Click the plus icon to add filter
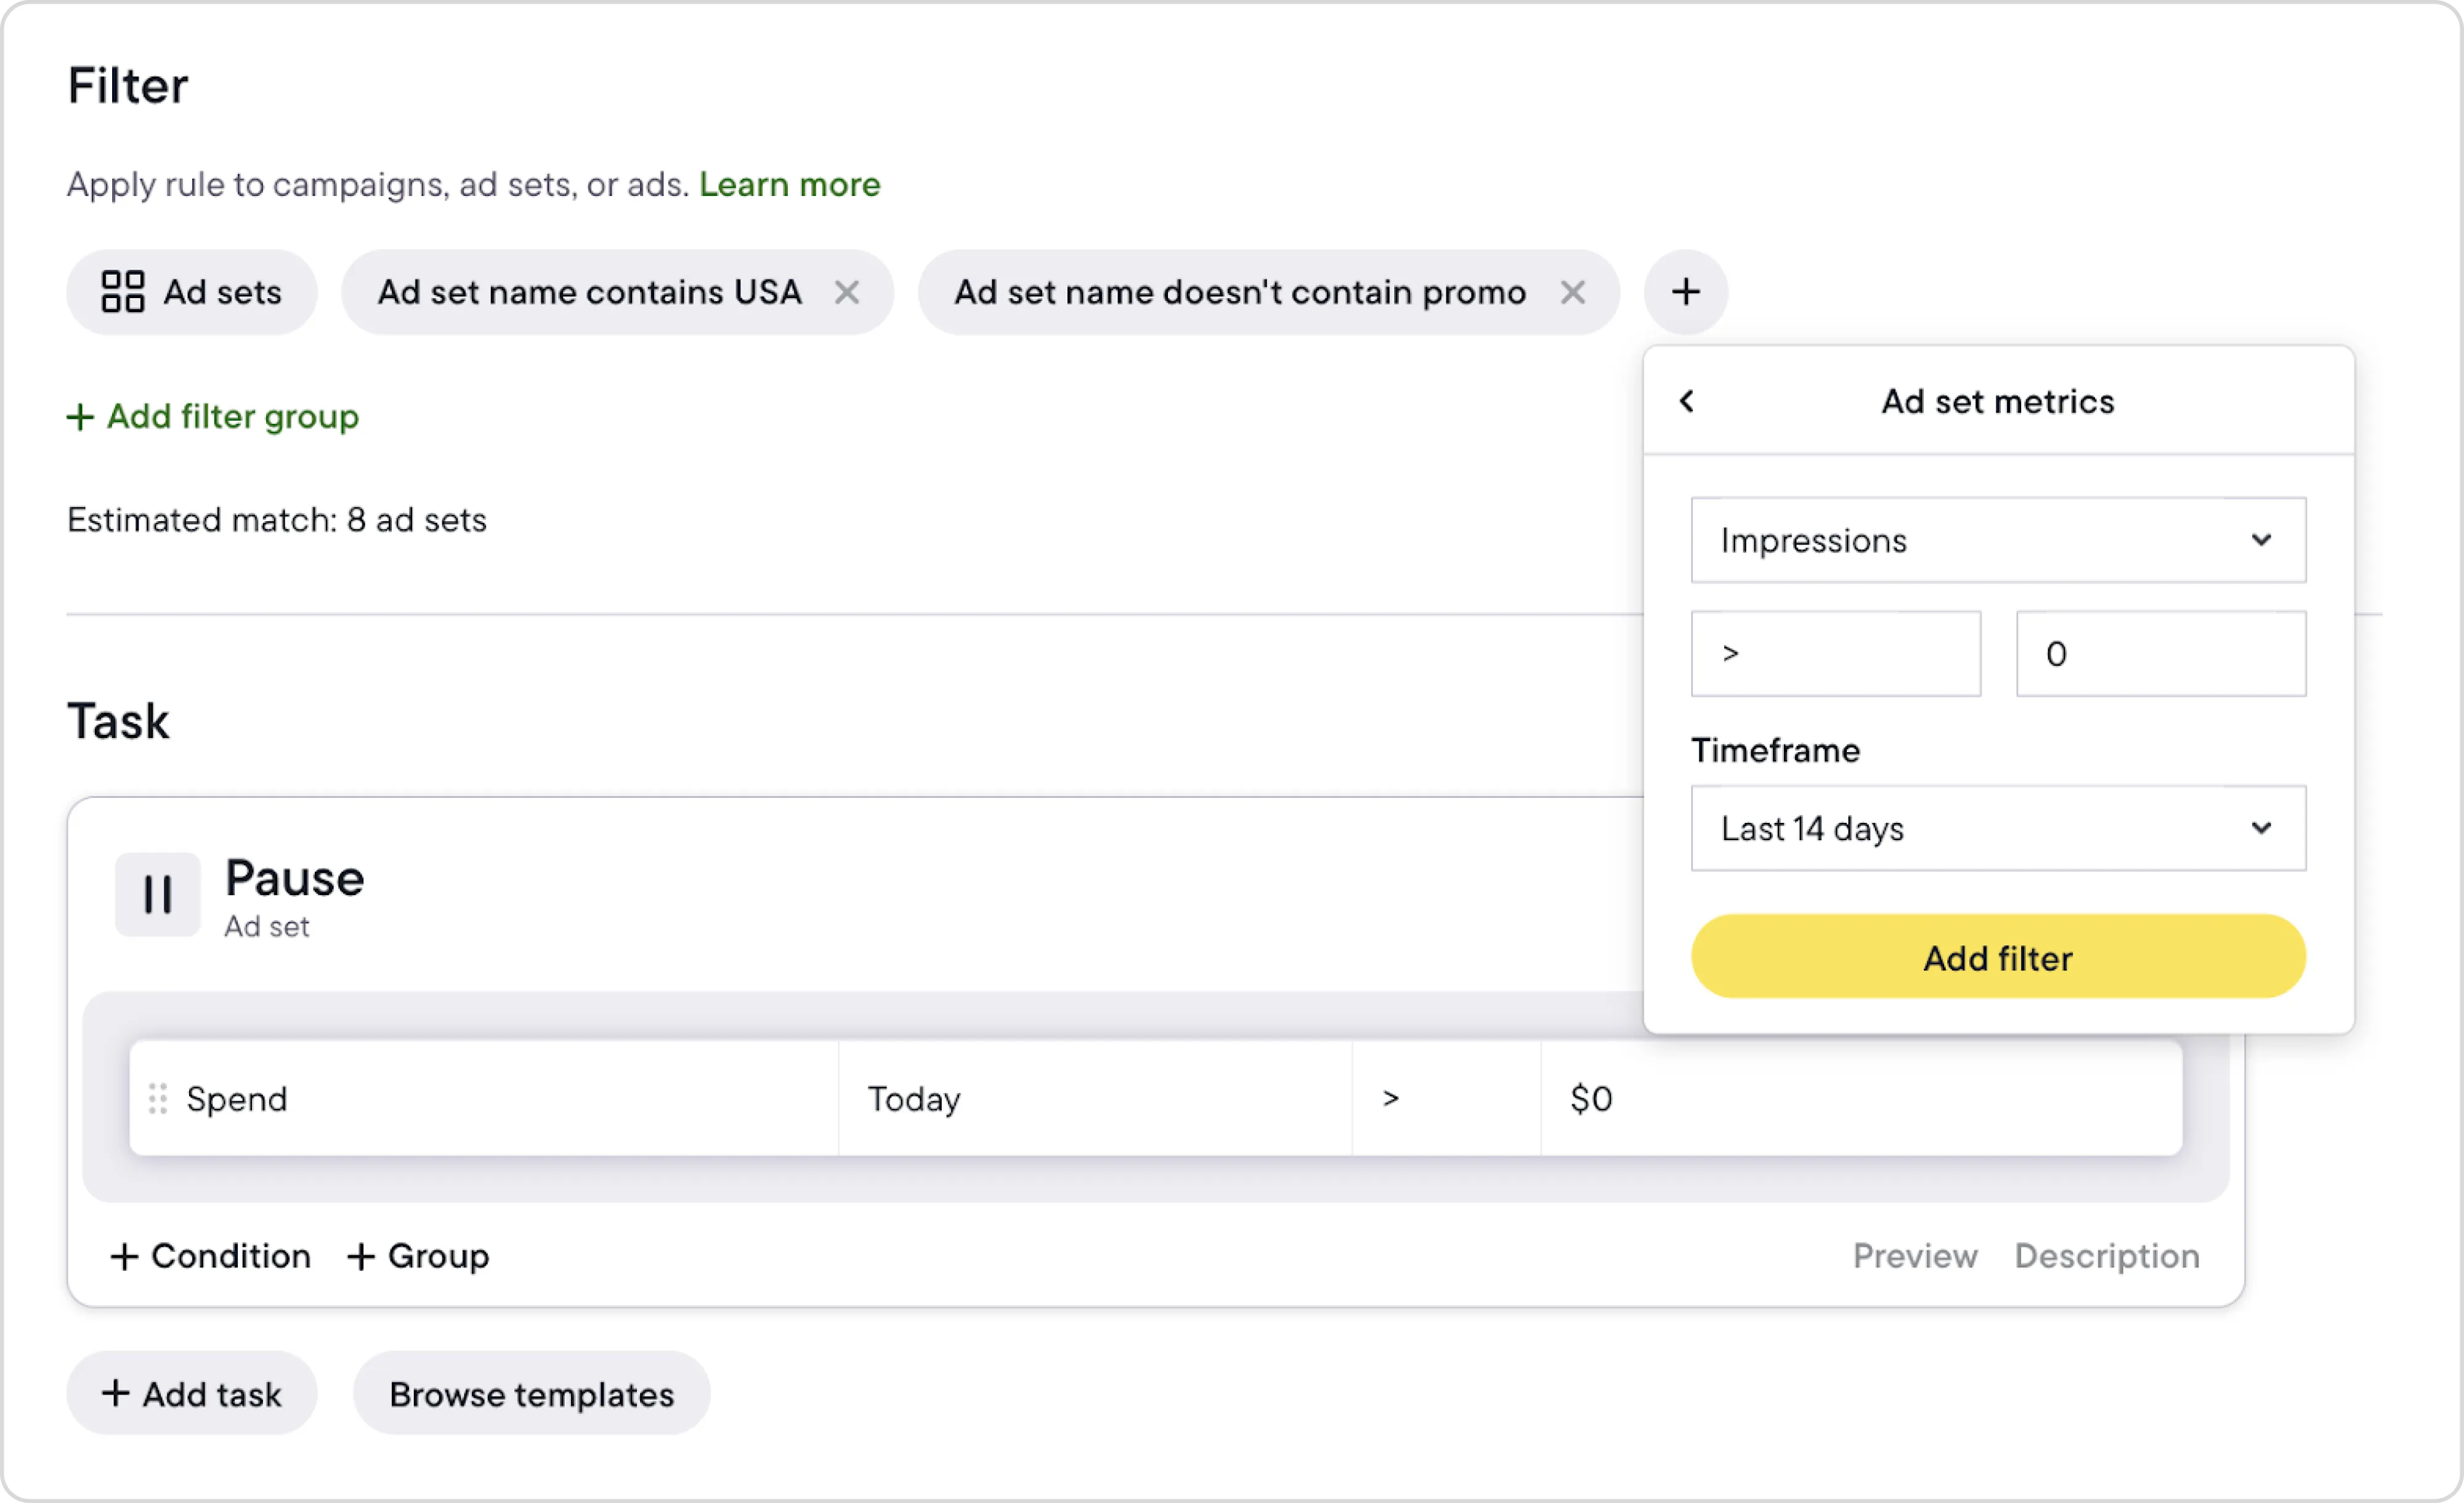The width and height of the screenshot is (2464, 1503). pos(1685,292)
